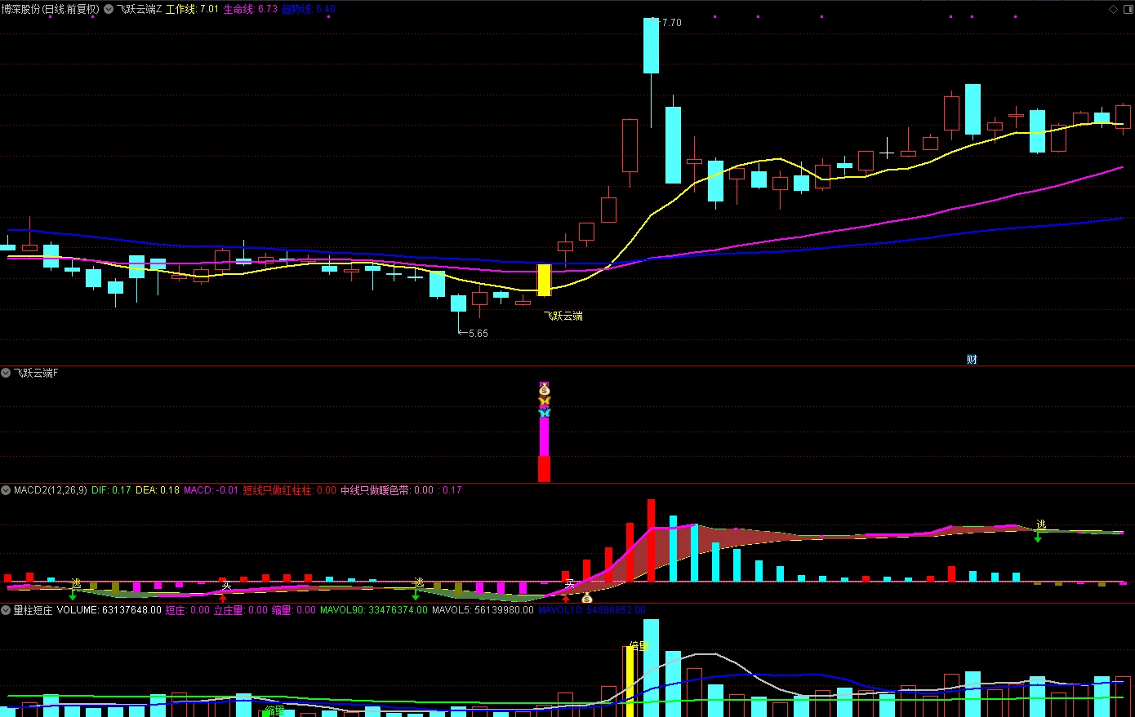Expand the 飞跃云端F panel arrow
This screenshot has height=717, width=1135.
[6, 373]
